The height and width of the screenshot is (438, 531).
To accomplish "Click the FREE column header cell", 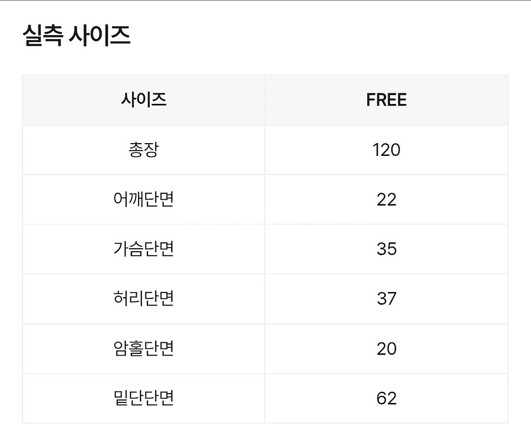I will 386,100.
